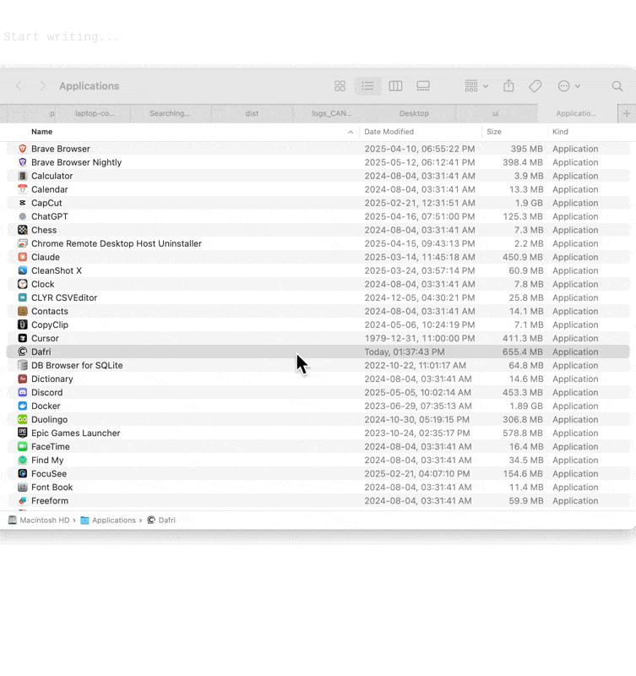Click the Freeform row name
This screenshot has height=676, width=636.
(50, 501)
